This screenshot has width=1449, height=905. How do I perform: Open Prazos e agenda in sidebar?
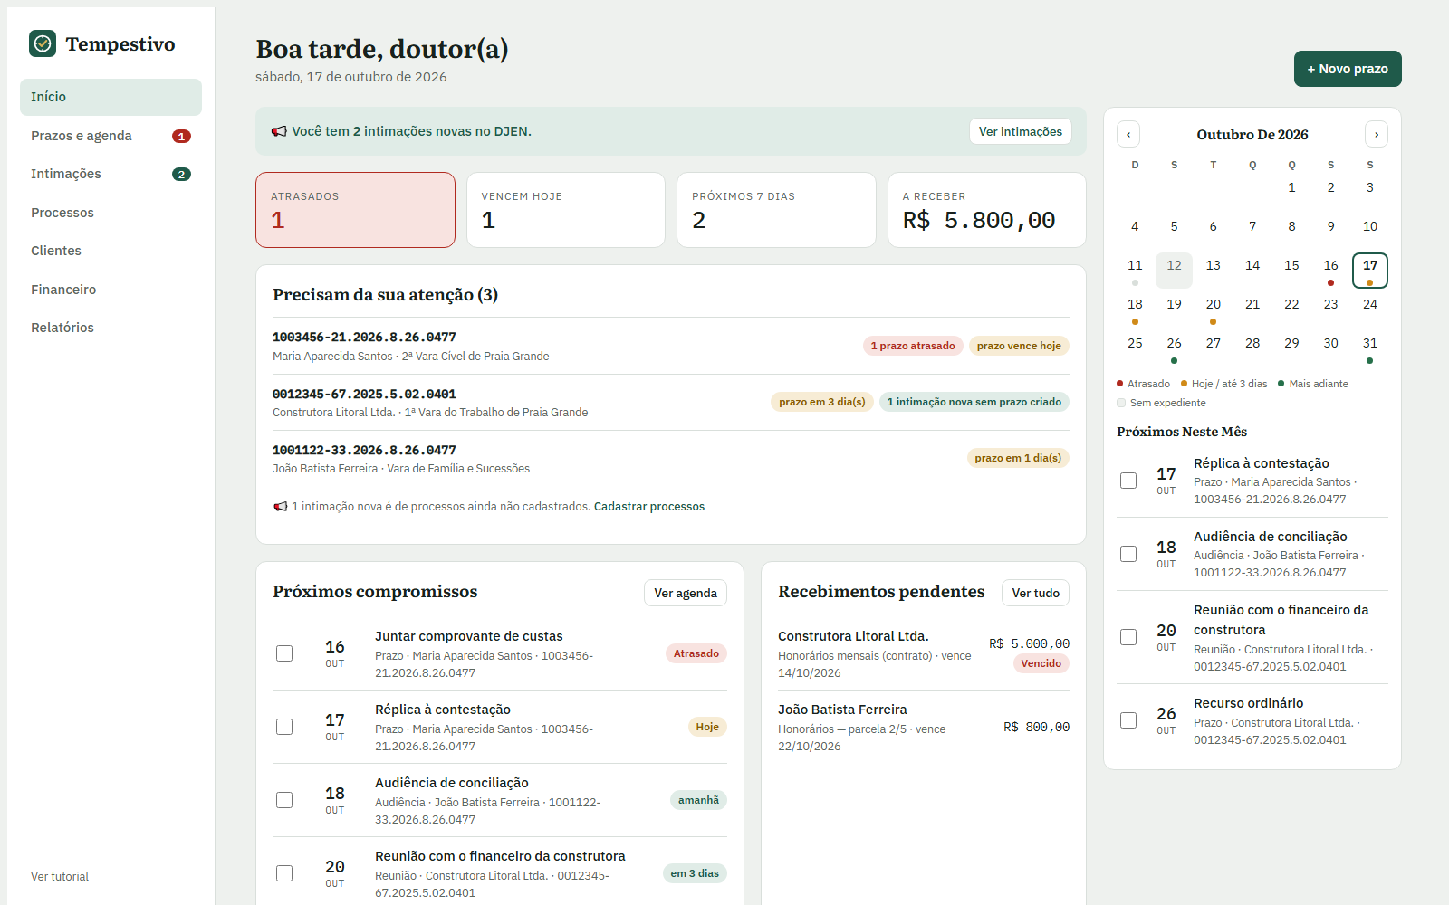click(x=110, y=136)
